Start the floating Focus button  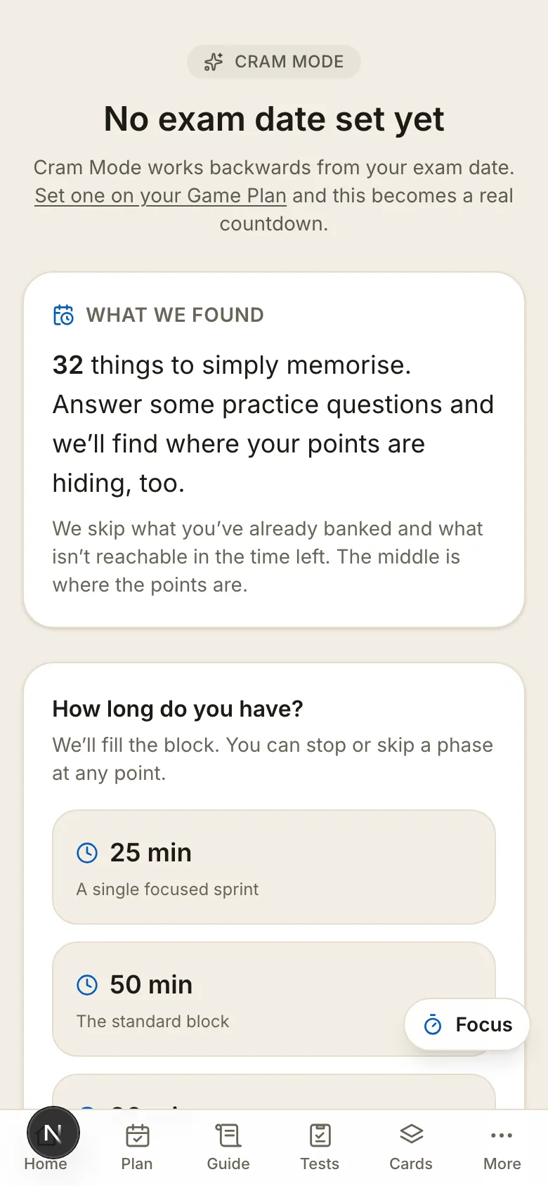tap(467, 1024)
